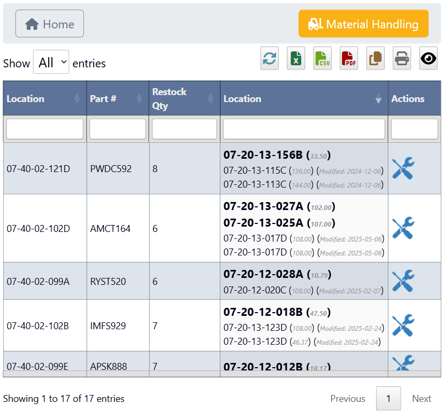Refresh the table data
This screenshot has height=419, width=444.
point(270,58)
